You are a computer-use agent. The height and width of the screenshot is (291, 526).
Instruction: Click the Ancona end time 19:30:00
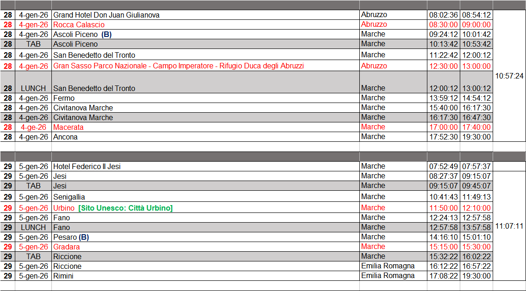click(x=476, y=137)
